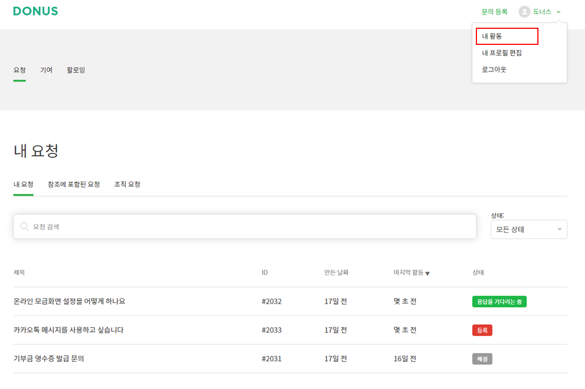Screen dimensions: 585x389
Task: Click the 문의 등록 link
Action: (494, 11)
